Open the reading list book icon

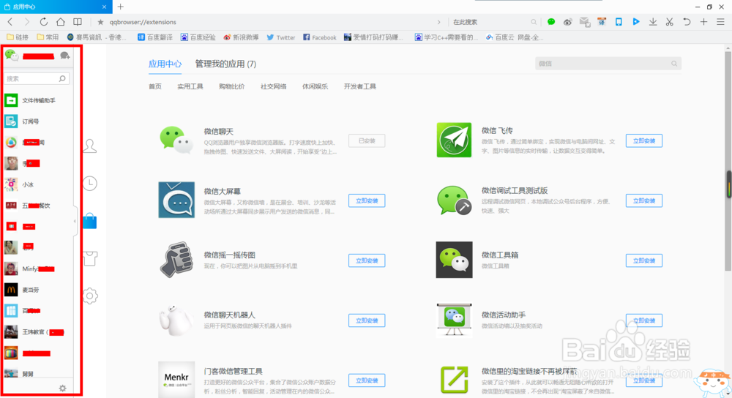(78, 22)
